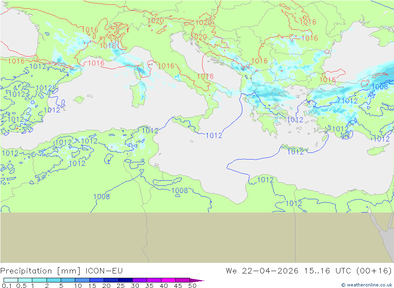This screenshot has width=394, height=288.
Task: Click the 0.5–1 mm legend color box
Action: click(25, 280)
